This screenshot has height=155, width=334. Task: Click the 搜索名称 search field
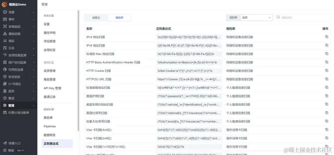click(x=303, y=18)
